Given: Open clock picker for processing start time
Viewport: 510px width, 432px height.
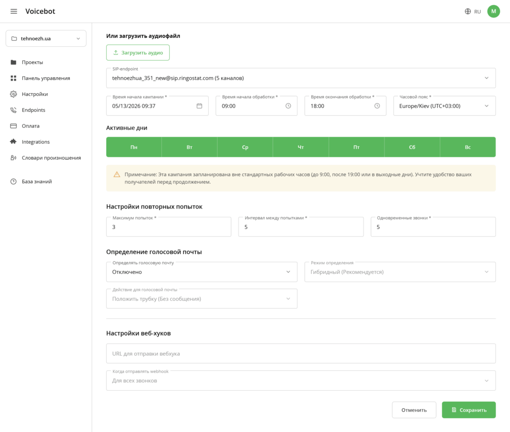Looking at the screenshot, I should 288,106.
